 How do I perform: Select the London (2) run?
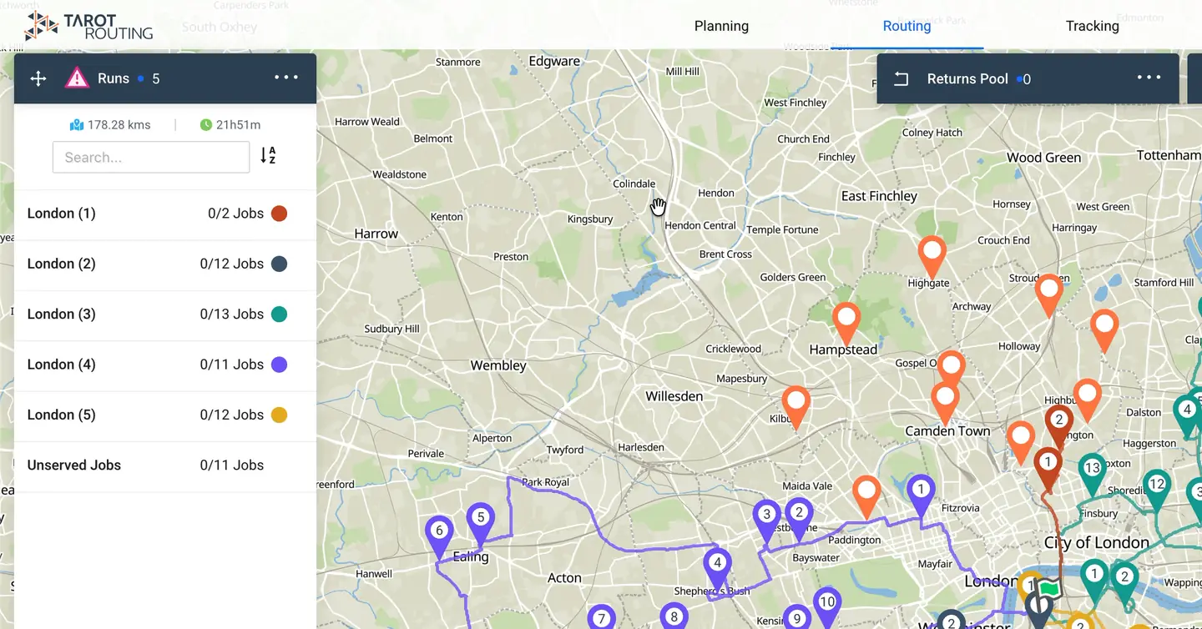(x=165, y=264)
